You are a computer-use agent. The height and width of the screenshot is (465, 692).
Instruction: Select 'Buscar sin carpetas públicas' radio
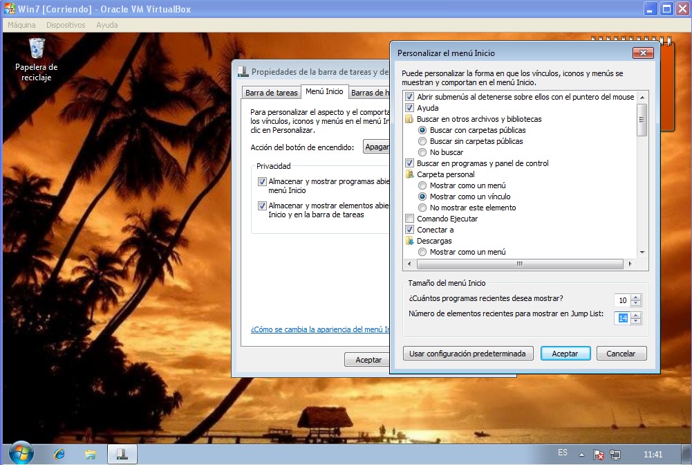point(422,141)
